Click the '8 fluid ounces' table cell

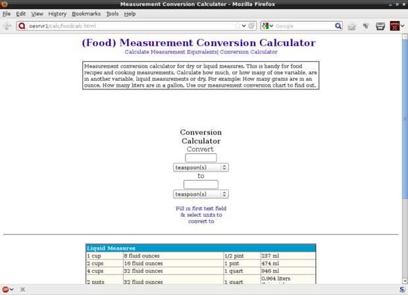point(173,256)
